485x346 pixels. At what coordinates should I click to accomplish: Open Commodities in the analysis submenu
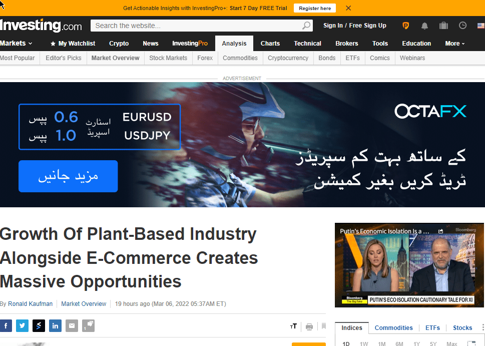[240, 58]
